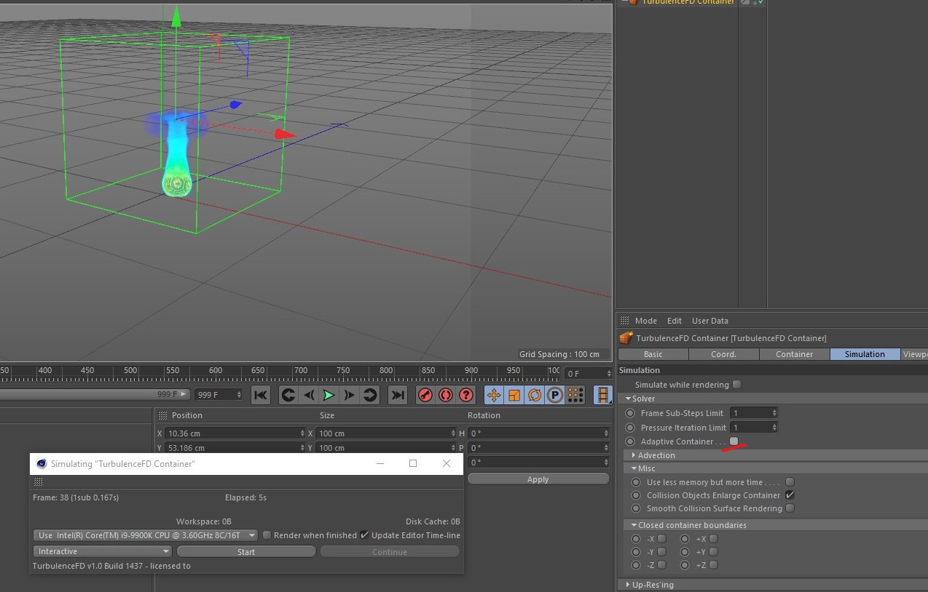Click the red X-axis arrow in viewport
Screen dimensions: 928x592
click(285, 134)
